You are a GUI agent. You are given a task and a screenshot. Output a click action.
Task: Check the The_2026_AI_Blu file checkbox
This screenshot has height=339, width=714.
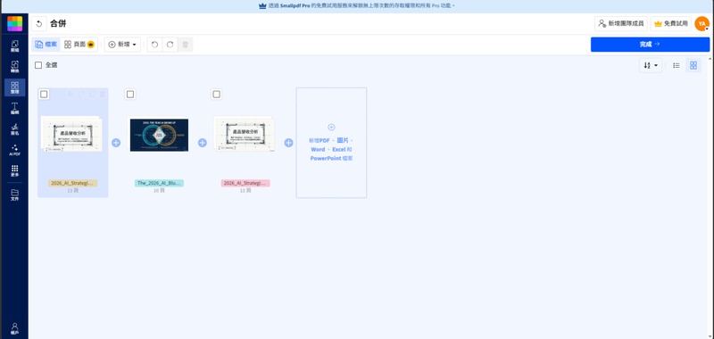point(130,95)
